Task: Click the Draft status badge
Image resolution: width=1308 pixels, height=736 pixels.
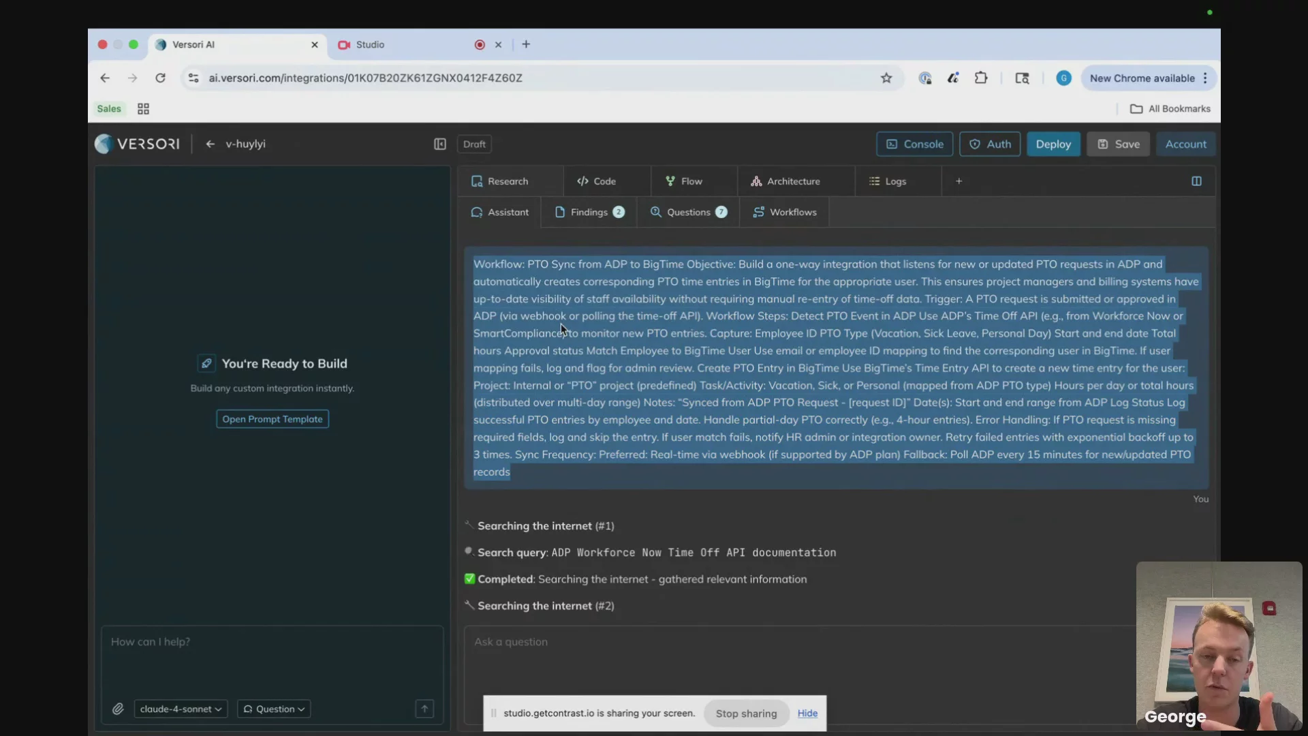Action: click(x=474, y=144)
